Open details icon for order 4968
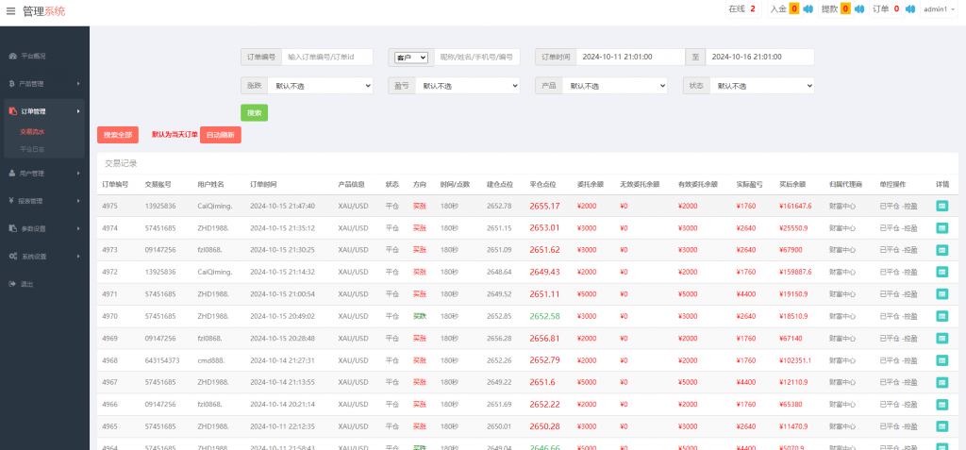The image size is (966, 450). 942,360
